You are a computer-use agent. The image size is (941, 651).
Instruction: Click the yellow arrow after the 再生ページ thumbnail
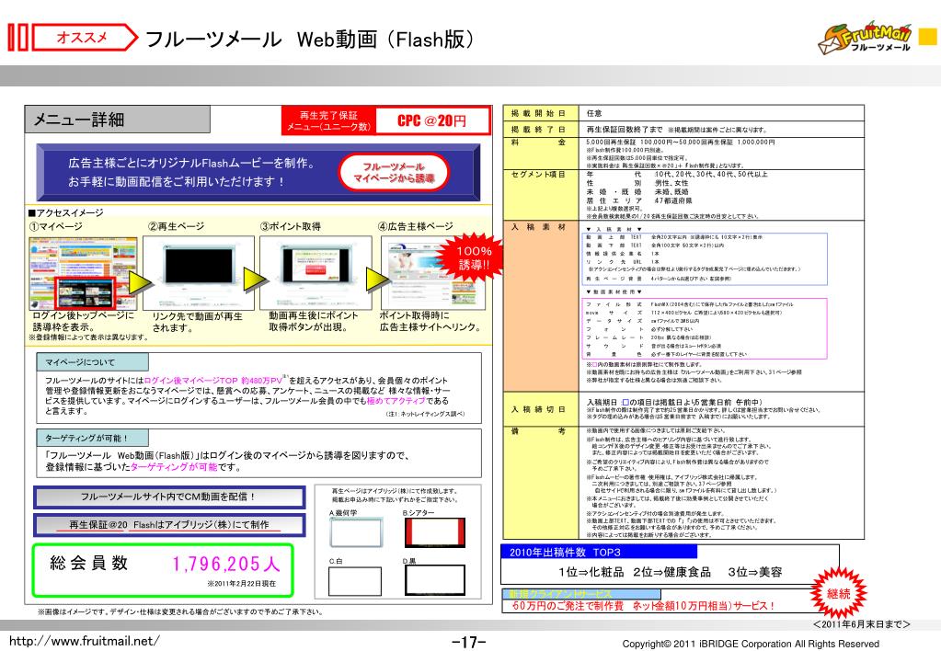pyautogui.click(x=256, y=280)
